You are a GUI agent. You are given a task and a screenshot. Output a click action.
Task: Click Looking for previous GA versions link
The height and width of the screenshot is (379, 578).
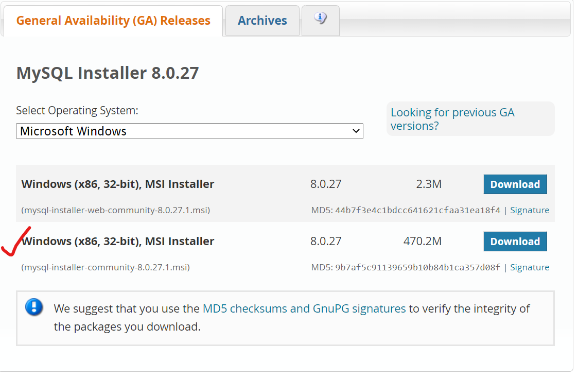coord(452,118)
